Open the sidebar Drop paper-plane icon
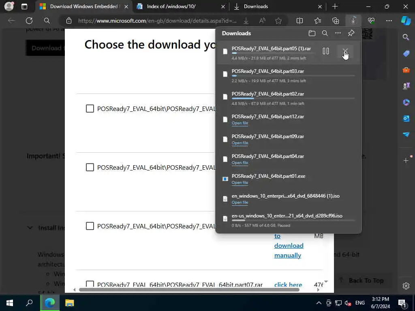Screen dimensions: 415x311 click(x=406, y=134)
